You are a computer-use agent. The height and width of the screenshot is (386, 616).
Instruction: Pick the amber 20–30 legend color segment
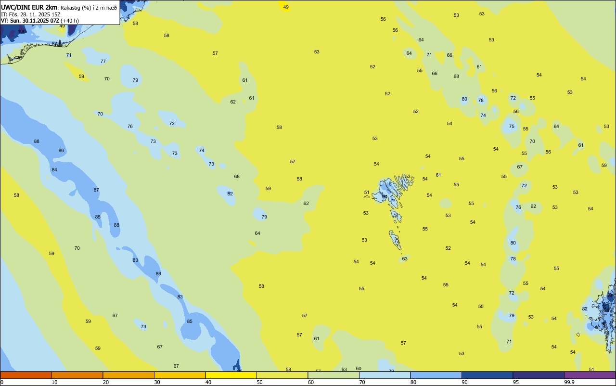pyautogui.click(x=128, y=375)
